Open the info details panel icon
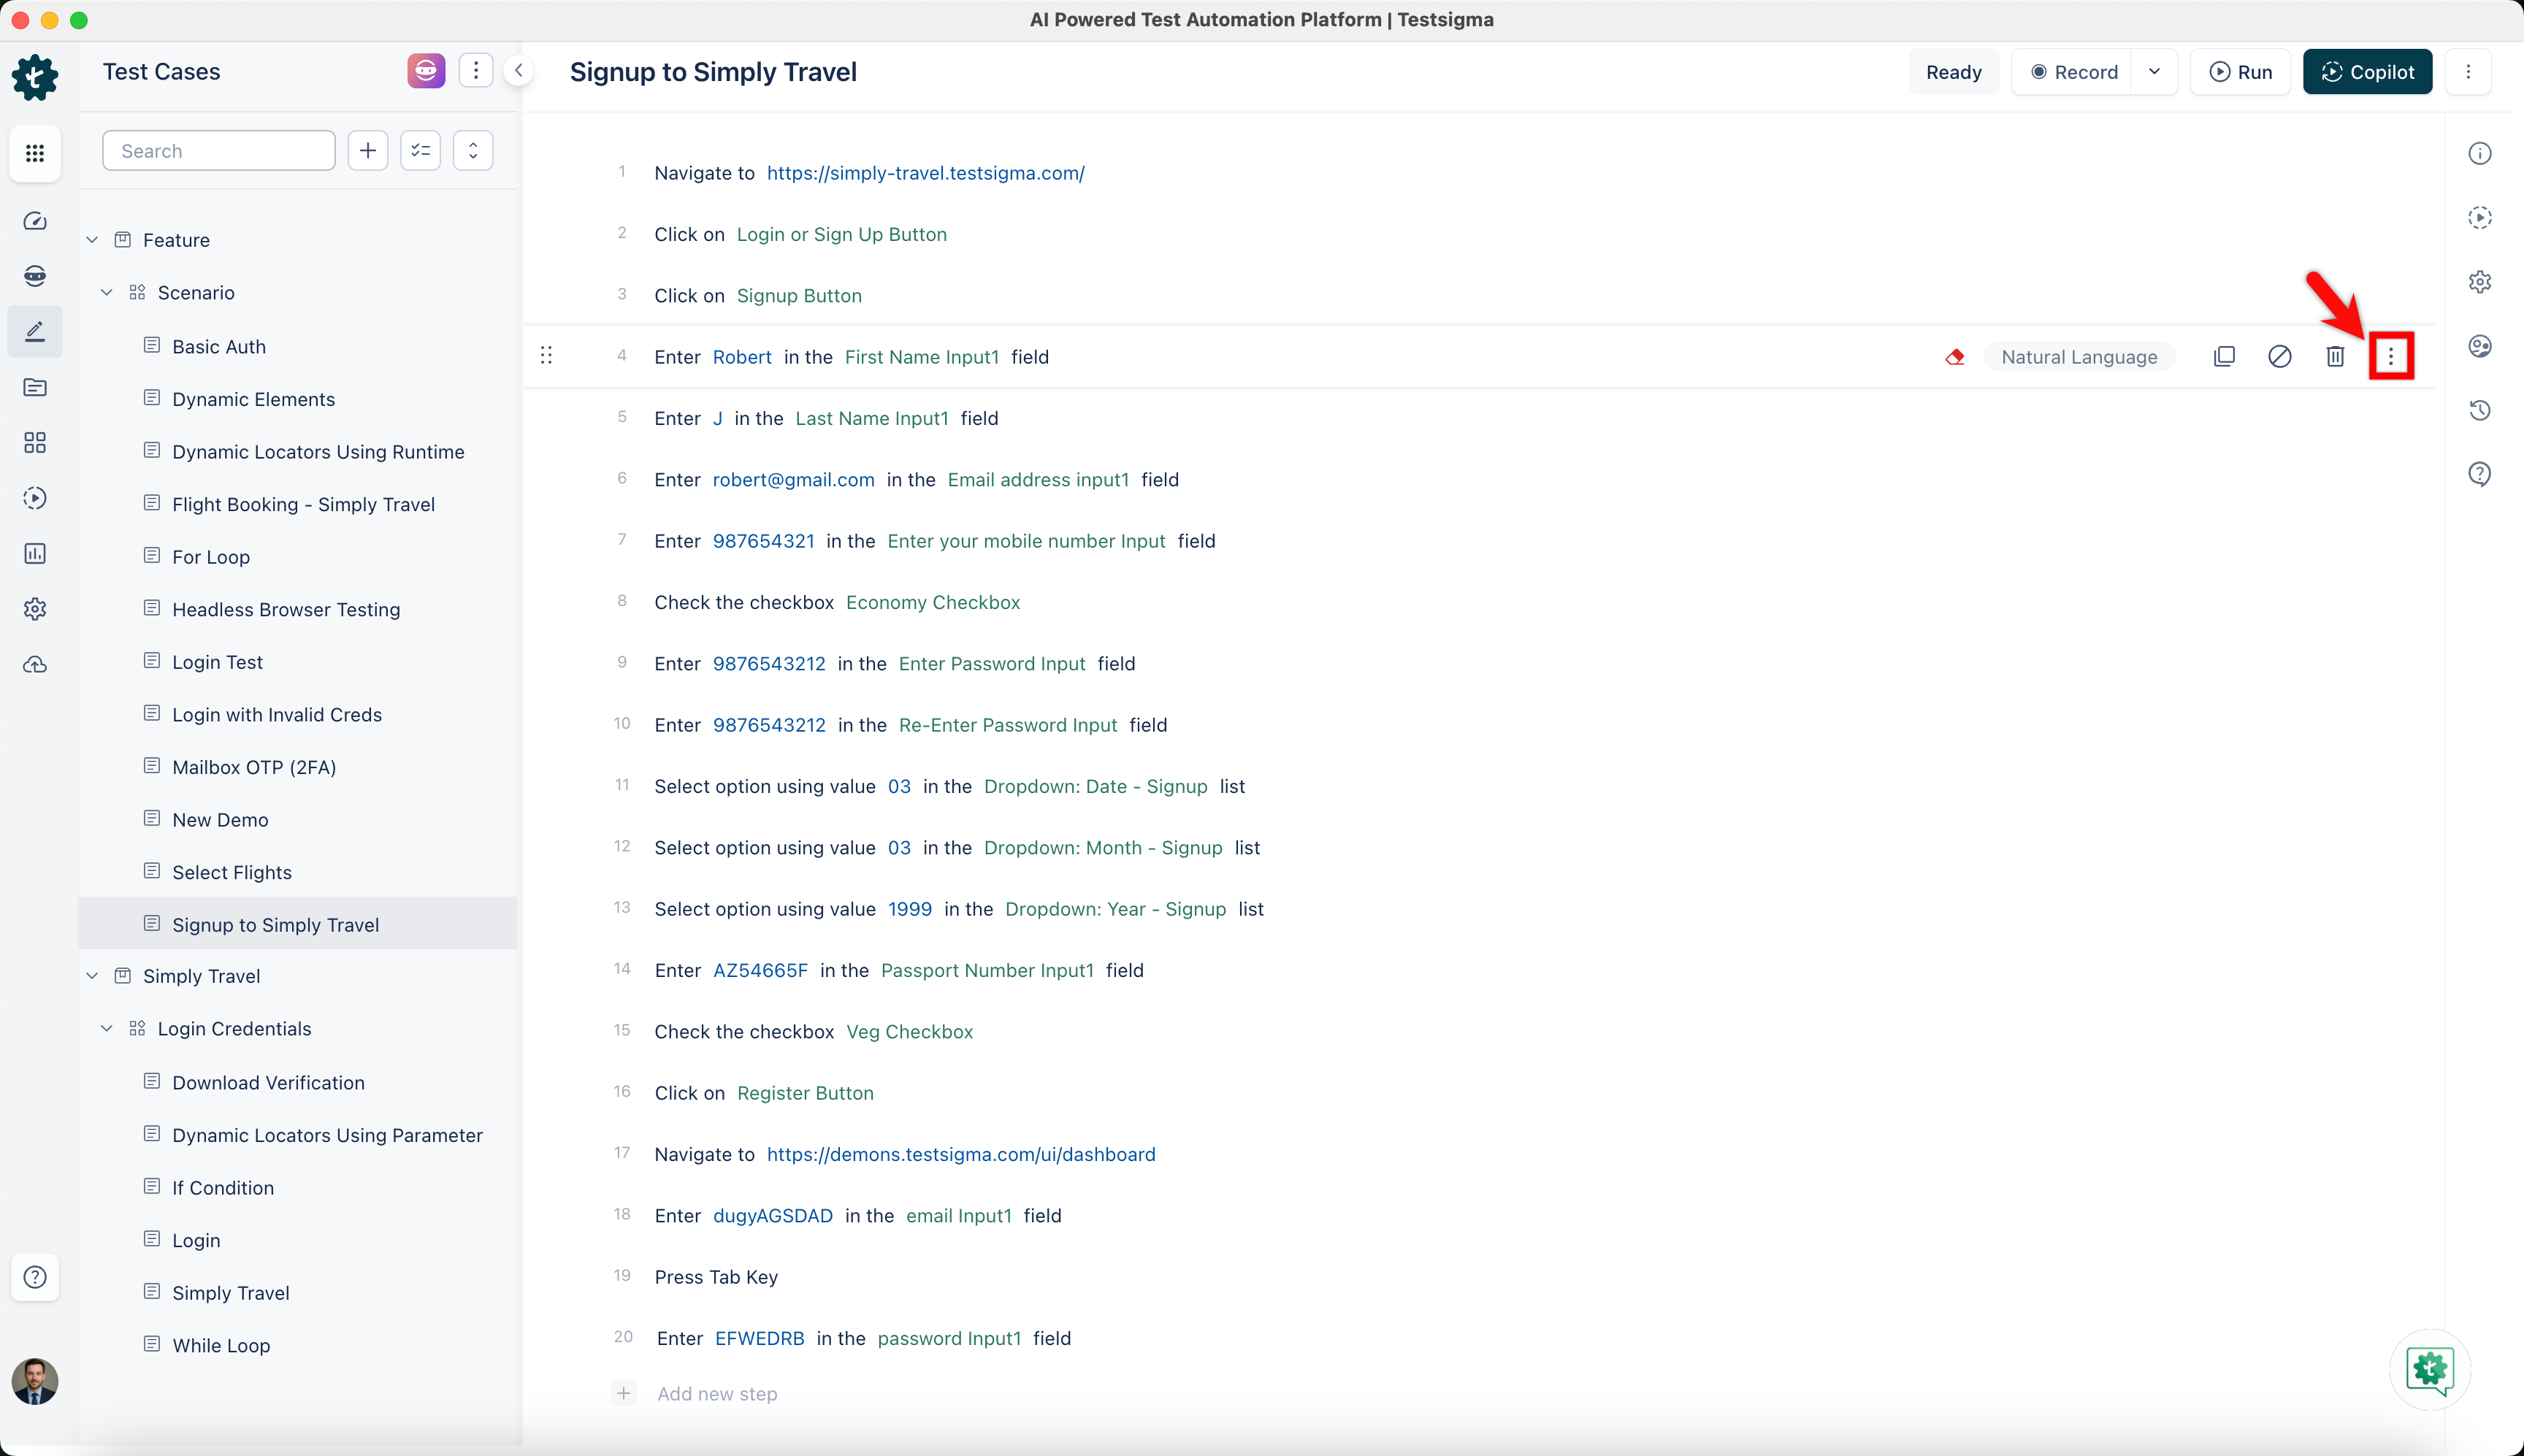The width and height of the screenshot is (2524, 1456). 2480,153
